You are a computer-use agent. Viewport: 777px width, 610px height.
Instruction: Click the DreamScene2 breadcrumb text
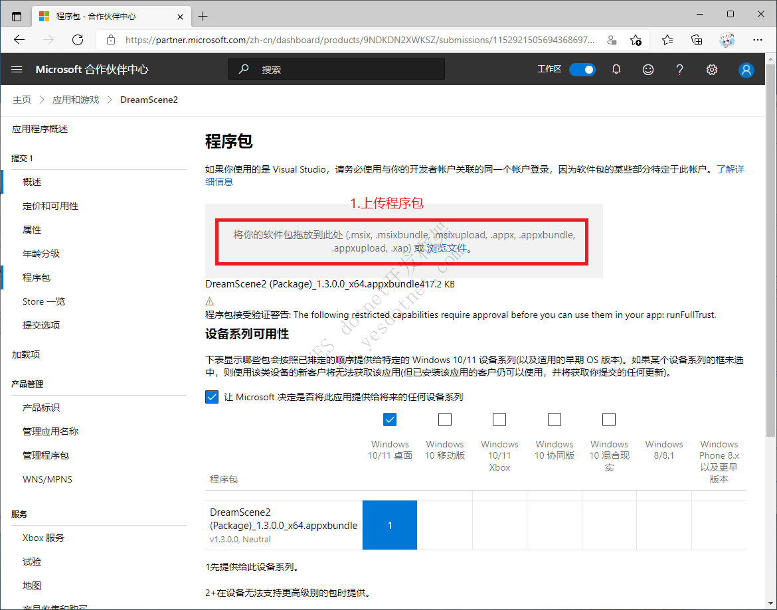(149, 100)
